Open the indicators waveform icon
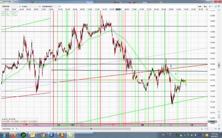 [x=210, y=6]
